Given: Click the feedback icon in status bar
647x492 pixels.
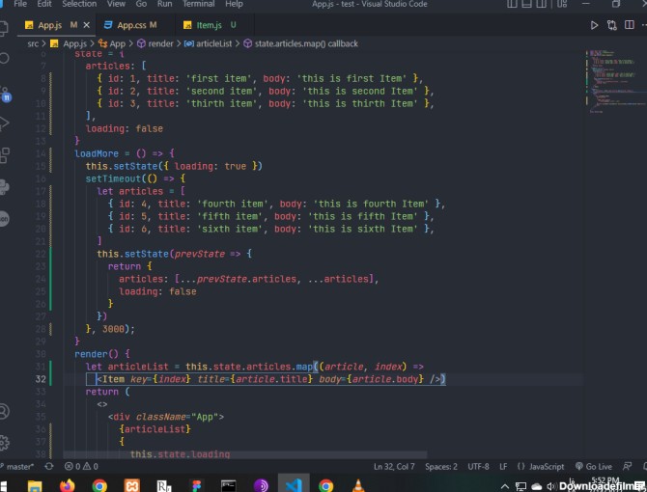Looking at the screenshot, I should click(x=627, y=467).
